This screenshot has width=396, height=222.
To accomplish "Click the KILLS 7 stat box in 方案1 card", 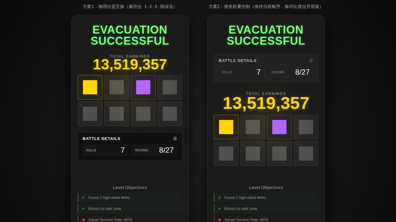I will (105, 150).
